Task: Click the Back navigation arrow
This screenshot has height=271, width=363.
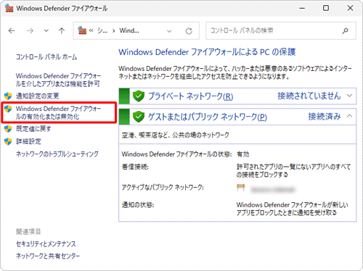Action: [x=12, y=30]
